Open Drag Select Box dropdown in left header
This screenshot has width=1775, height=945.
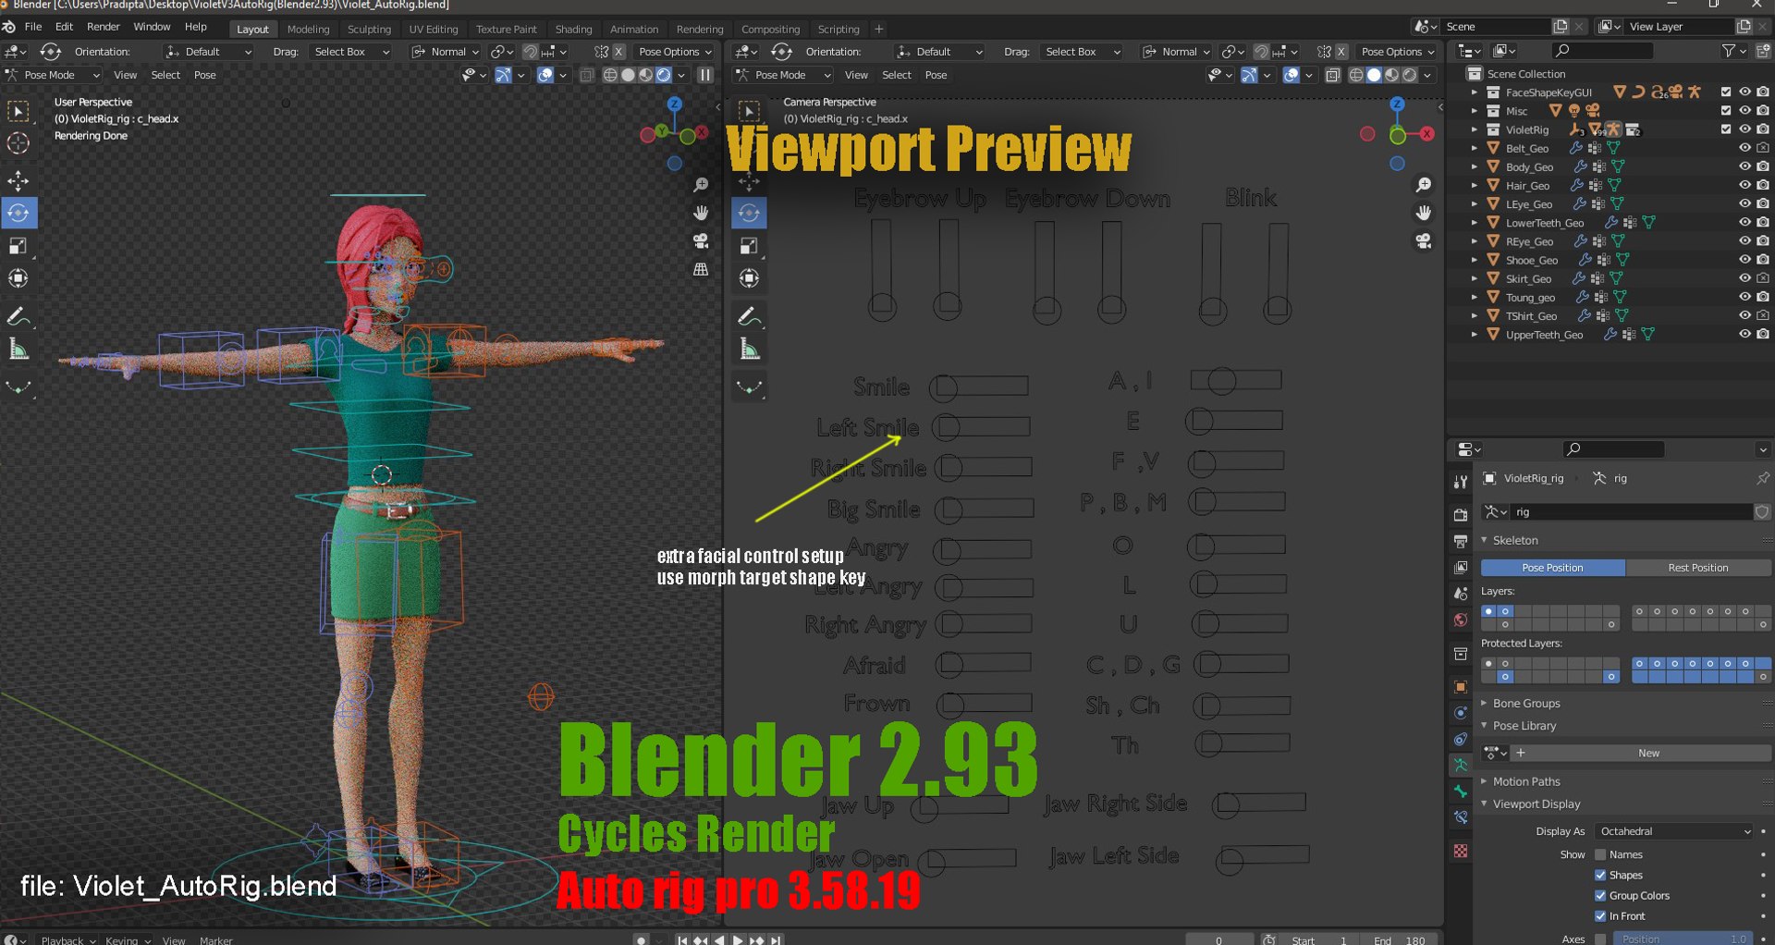point(349,52)
